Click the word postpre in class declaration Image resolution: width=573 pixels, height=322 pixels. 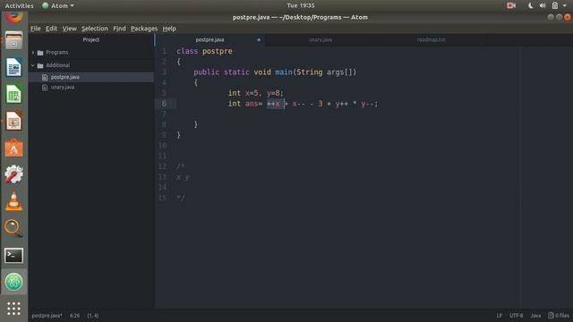pyautogui.click(x=217, y=51)
